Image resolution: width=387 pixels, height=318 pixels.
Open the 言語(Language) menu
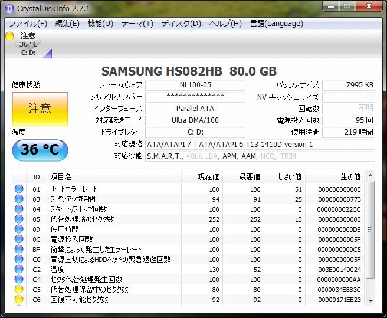(x=277, y=24)
